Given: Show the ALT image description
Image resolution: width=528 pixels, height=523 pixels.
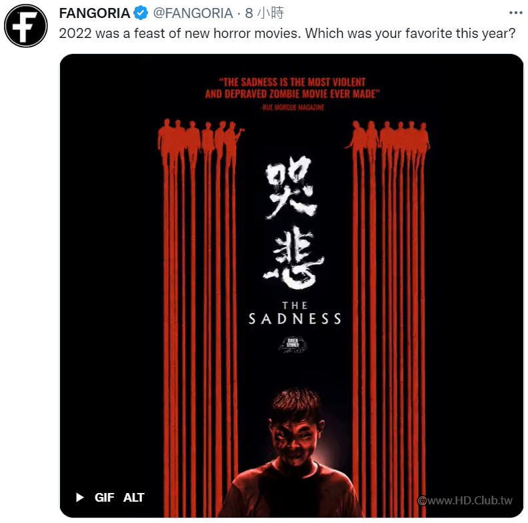Looking at the screenshot, I should [134, 497].
